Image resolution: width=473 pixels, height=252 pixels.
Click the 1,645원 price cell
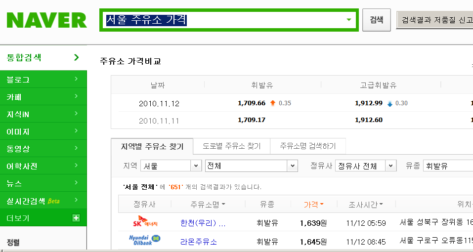click(313, 242)
